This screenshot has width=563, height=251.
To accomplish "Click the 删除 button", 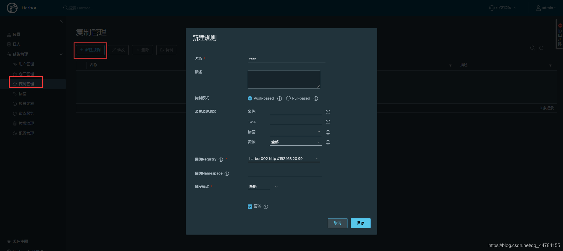I will tap(143, 50).
